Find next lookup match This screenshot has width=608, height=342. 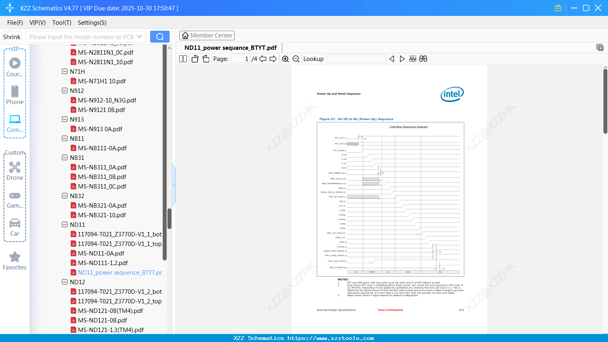402,59
